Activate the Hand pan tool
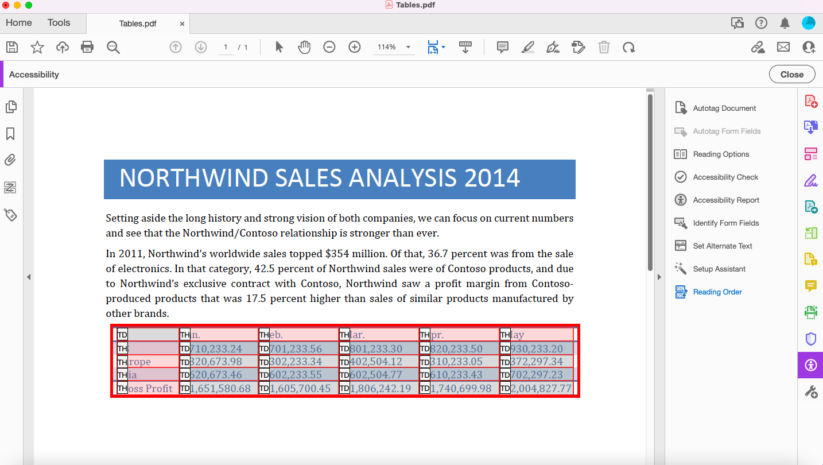The width and height of the screenshot is (823, 465). click(x=304, y=47)
